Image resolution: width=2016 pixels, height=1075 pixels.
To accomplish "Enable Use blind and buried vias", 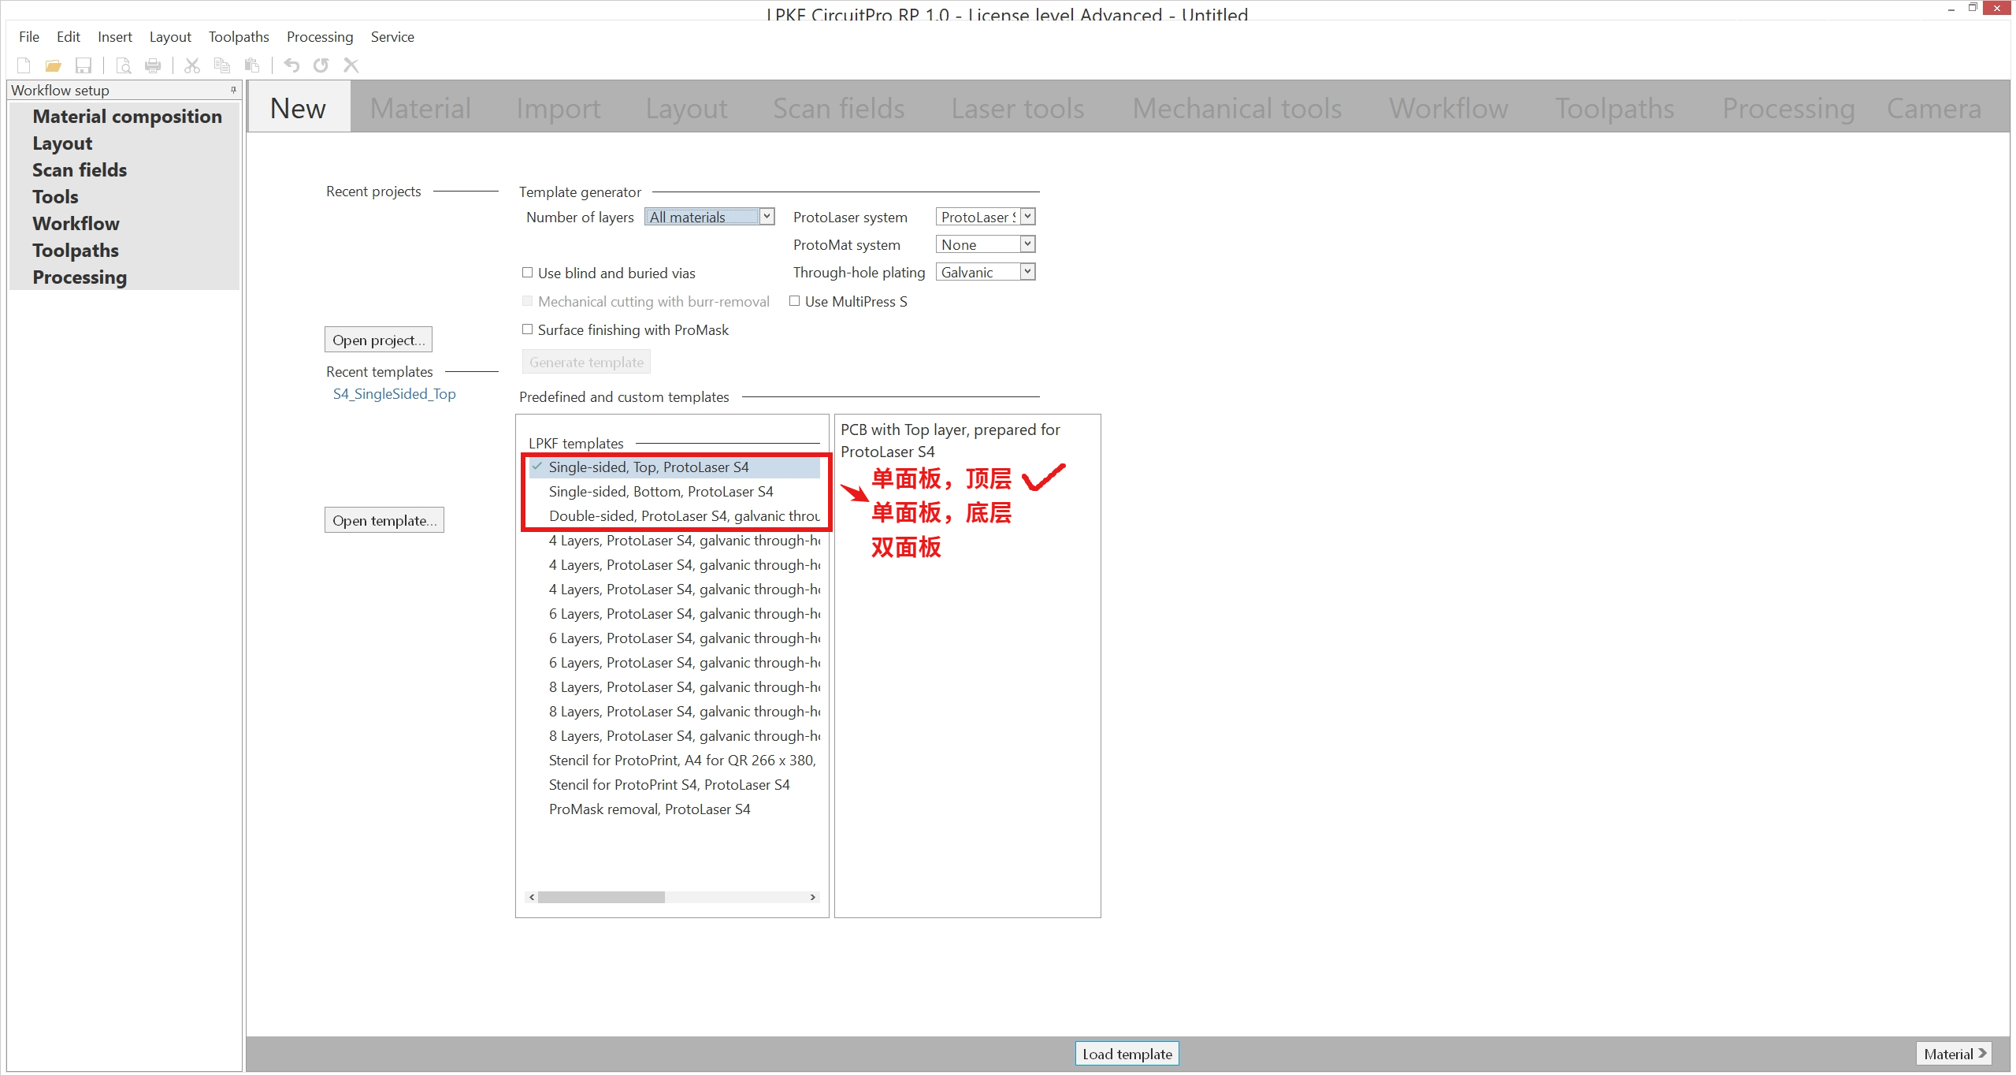I will tap(528, 273).
